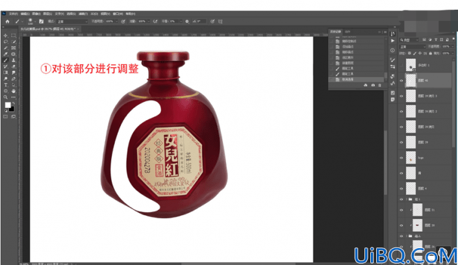
Task: Click the background black color swatch
Action: 12,109
